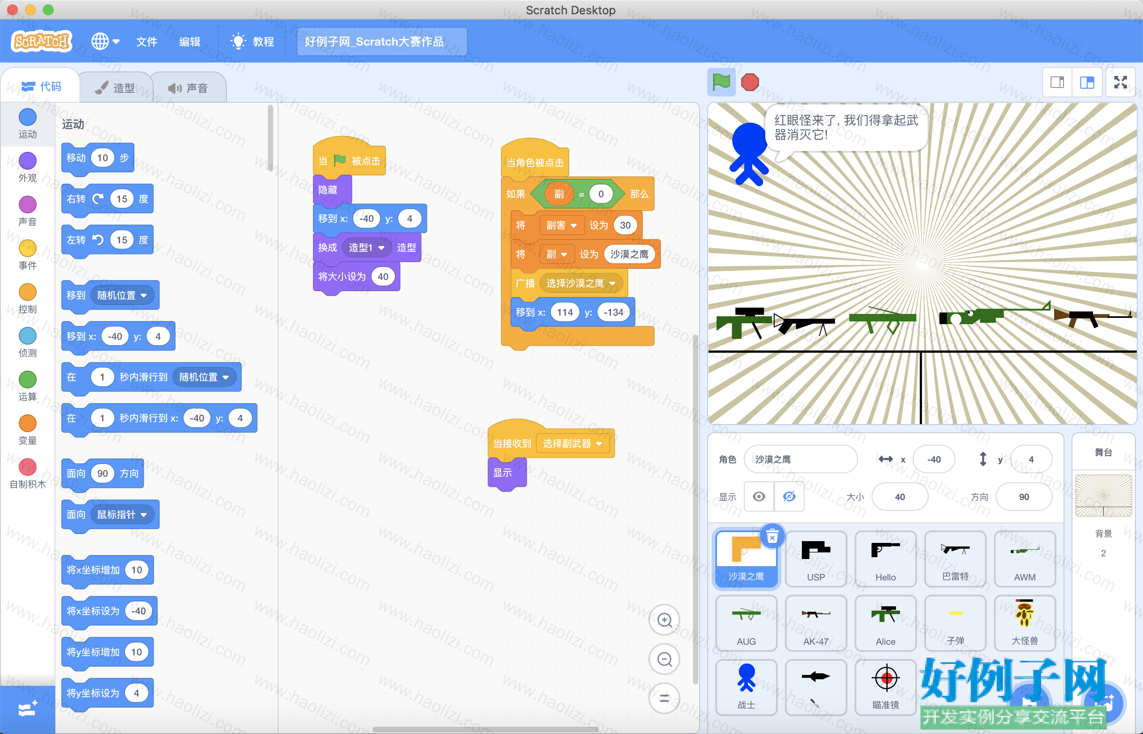Screen dimensions: 1143x734
Task: Open the 文件 menu
Action: 146,42
